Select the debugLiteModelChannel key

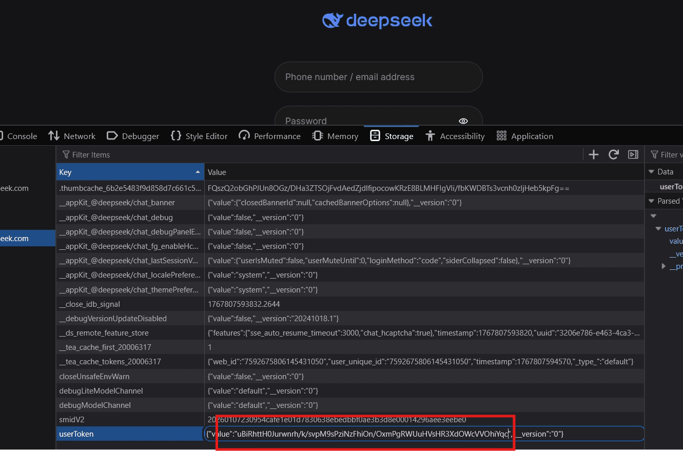(x=130, y=391)
